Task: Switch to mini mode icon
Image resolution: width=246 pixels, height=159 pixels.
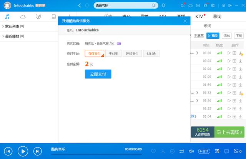Action: (x=230, y=6)
